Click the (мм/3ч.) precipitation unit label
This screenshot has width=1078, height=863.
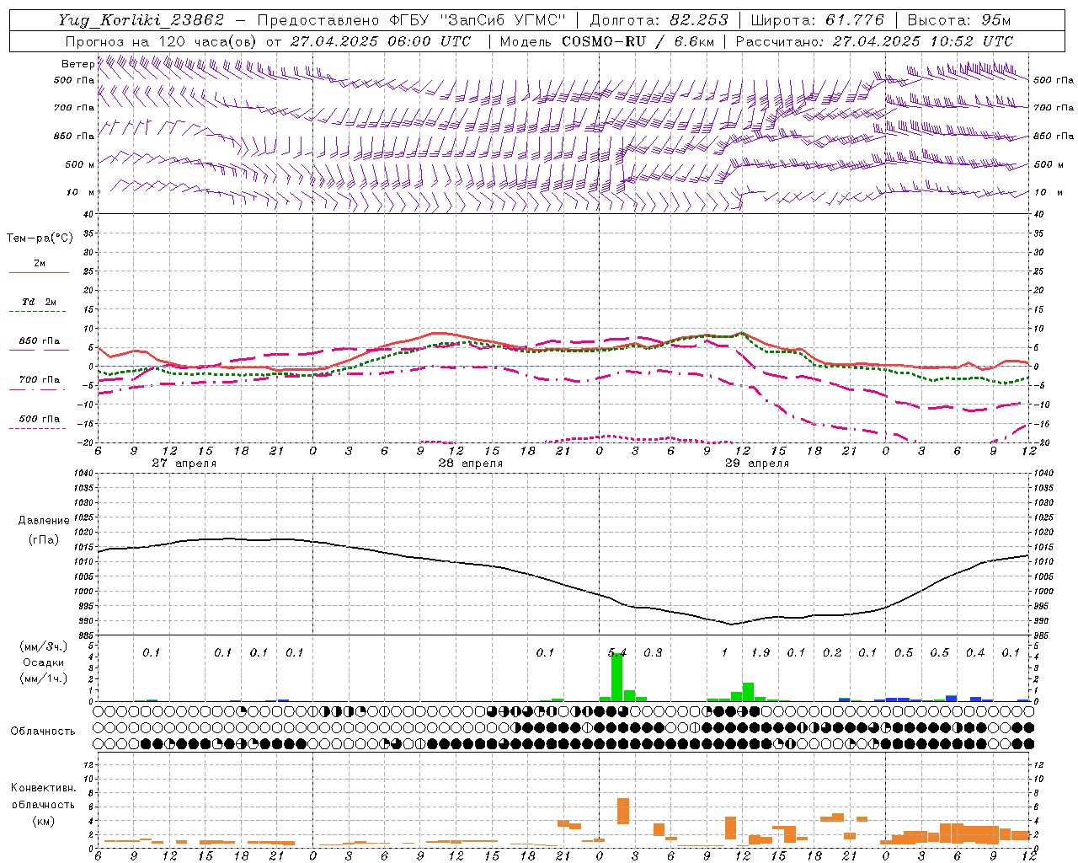pos(43,646)
